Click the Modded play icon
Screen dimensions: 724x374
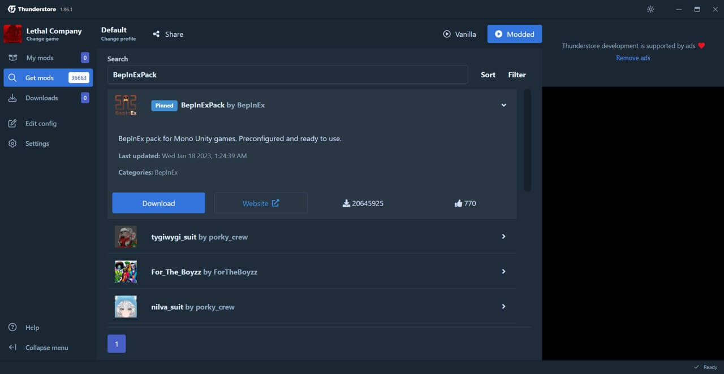pos(498,34)
